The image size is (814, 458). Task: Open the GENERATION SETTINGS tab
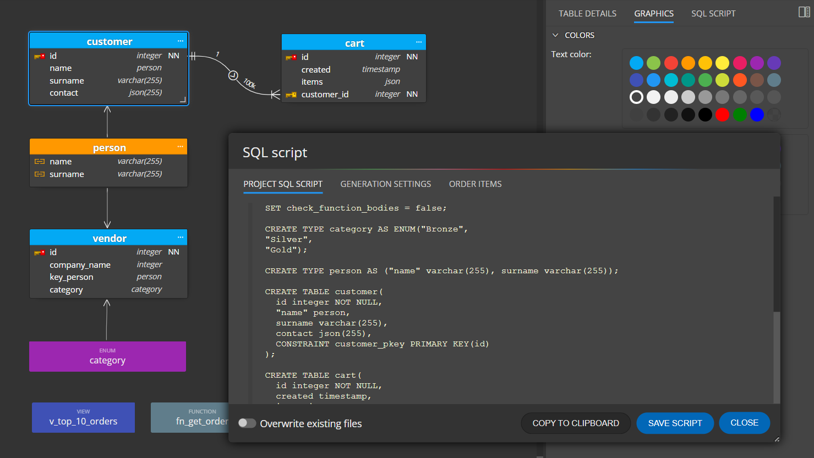(386, 184)
